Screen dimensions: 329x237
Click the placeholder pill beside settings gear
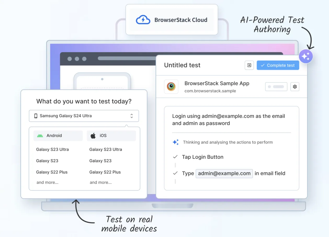(276, 87)
